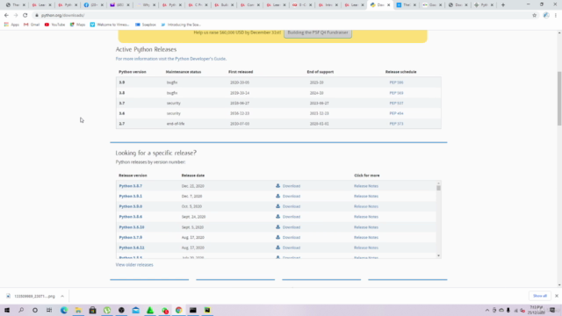Expand options chevron for downloaded png file
This screenshot has height=316, width=562.
click(x=62, y=297)
